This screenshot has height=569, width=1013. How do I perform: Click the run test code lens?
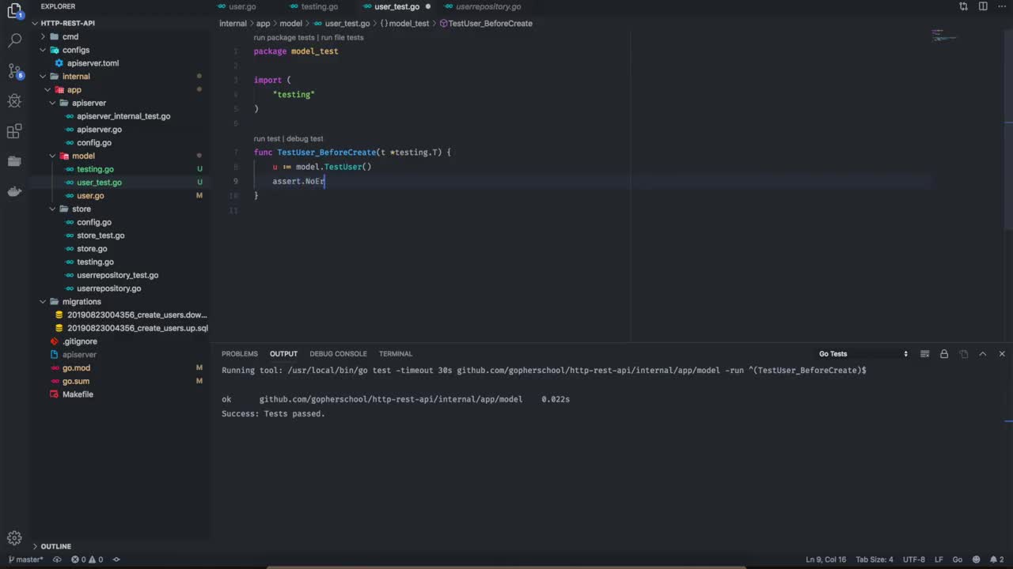[x=267, y=138]
